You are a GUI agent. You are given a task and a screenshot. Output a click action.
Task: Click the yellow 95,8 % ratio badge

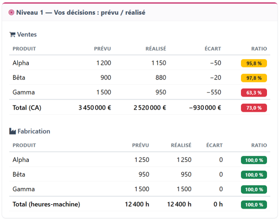tap(254, 63)
